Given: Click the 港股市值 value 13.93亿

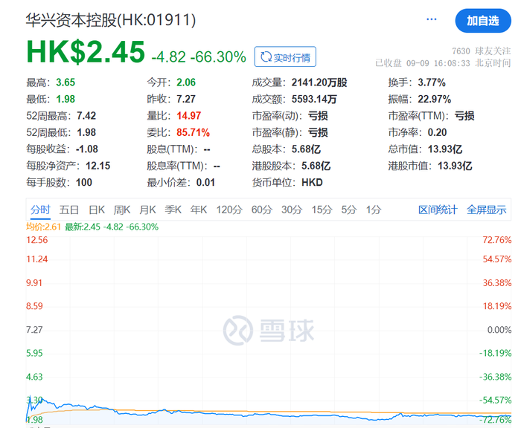Looking at the screenshot, I should 455,166.
